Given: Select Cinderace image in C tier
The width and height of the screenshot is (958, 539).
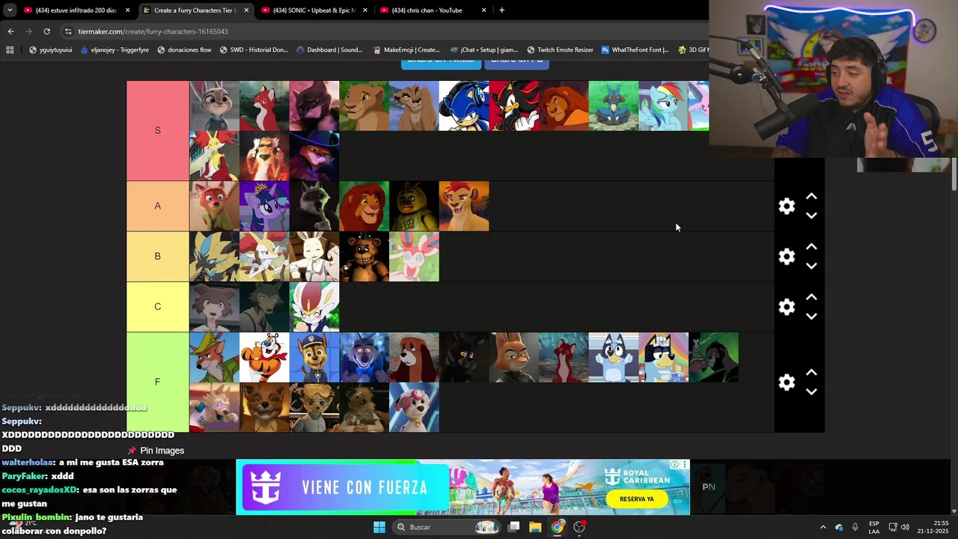Looking at the screenshot, I should 314,307.
